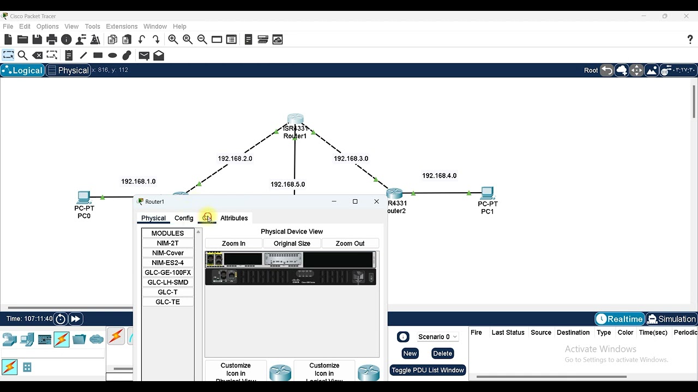Image resolution: width=698 pixels, height=392 pixels.
Task: Save the network with the floppy icon
Action: (x=37, y=39)
